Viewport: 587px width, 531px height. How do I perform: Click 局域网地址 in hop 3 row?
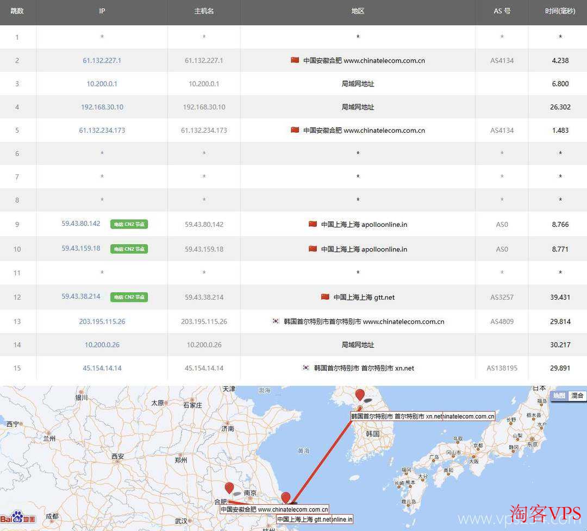coord(358,84)
